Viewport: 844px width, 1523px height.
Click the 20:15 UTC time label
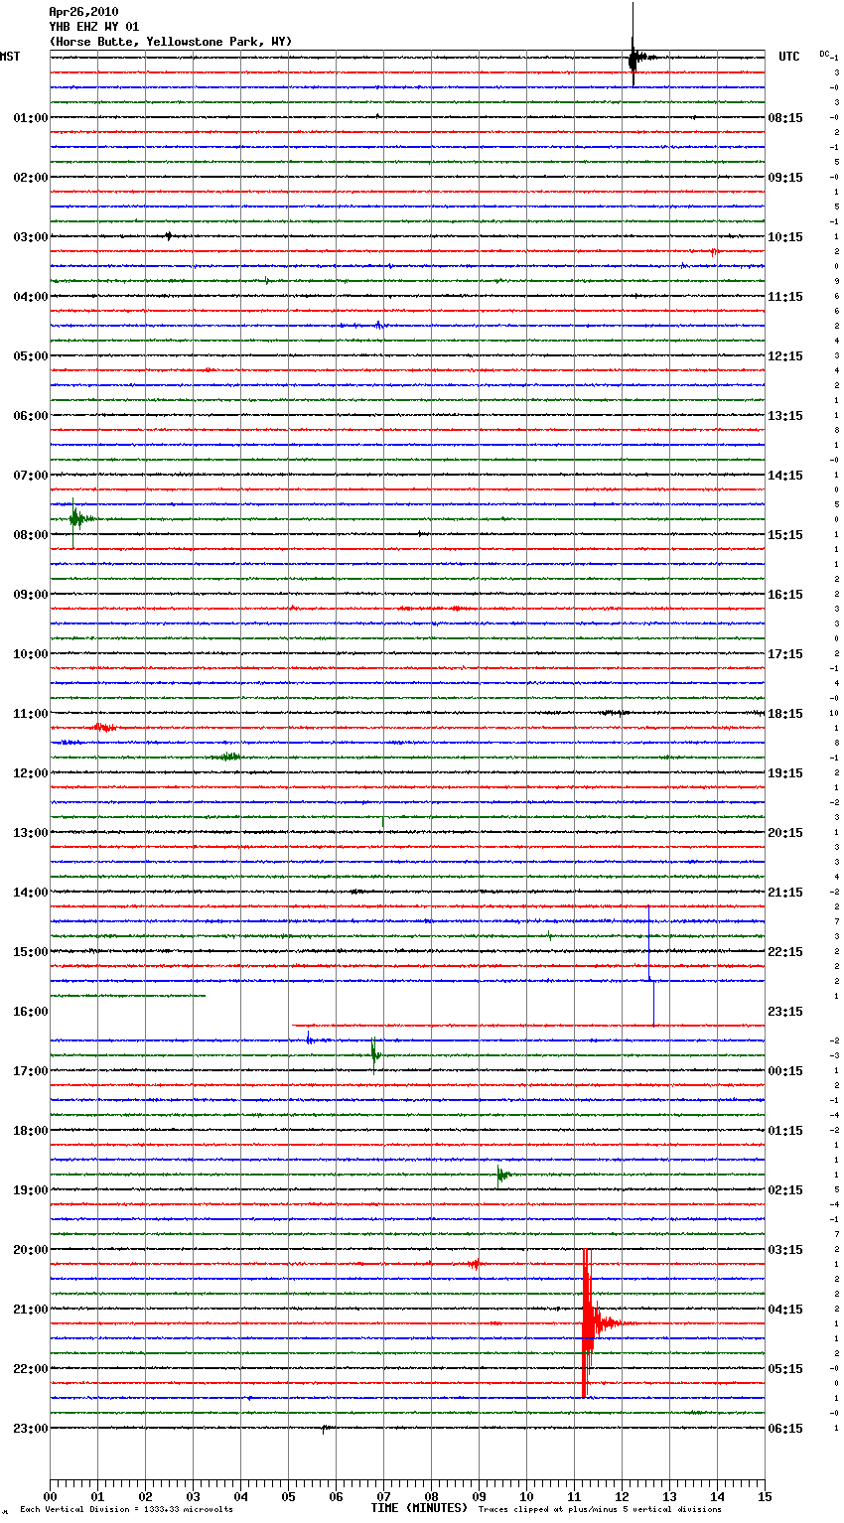coord(785,833)
